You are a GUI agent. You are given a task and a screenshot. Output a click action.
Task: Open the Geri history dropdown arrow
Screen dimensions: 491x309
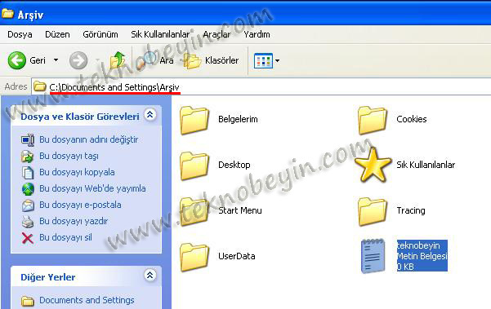(56, 60)
